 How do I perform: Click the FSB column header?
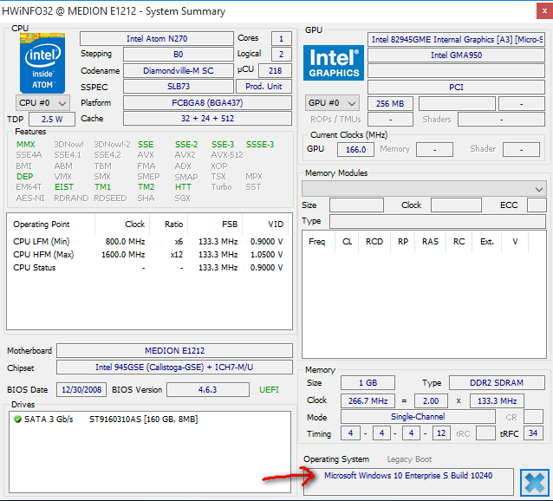pyautogui.click(x=215, y=224)
